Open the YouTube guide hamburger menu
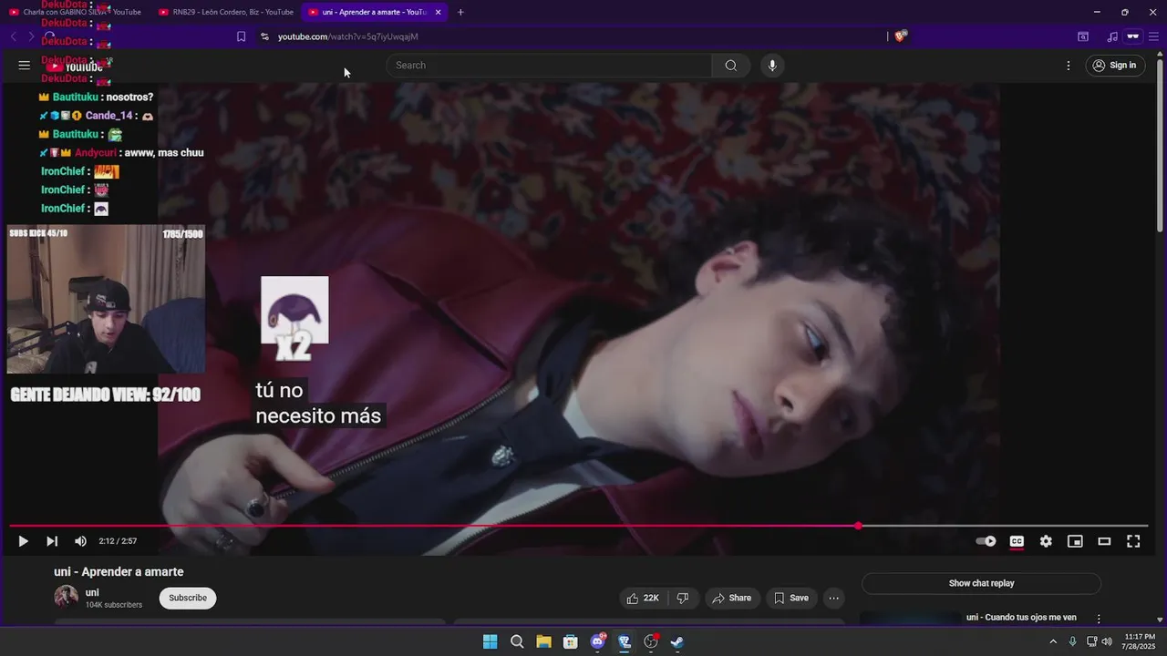 coord(25,66)
